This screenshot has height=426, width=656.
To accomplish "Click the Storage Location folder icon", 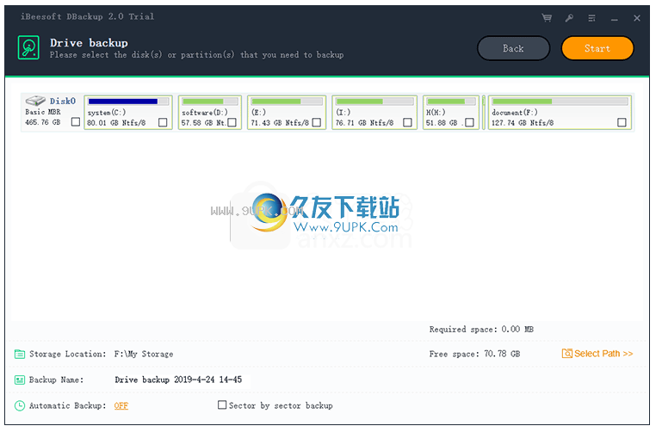I will point(20,354).
